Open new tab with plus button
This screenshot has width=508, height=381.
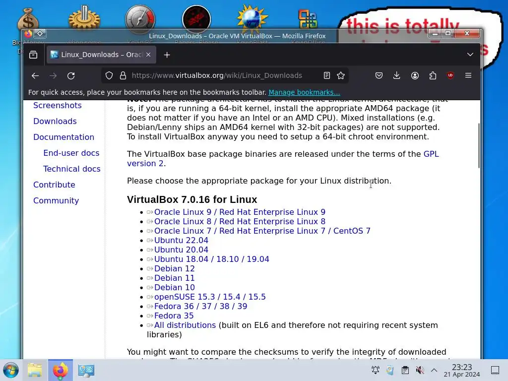pyautogui.click(x=167, y=55)
